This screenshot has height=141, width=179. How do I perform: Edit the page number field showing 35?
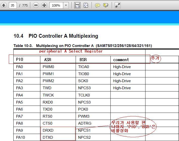(x=13, y=5)
